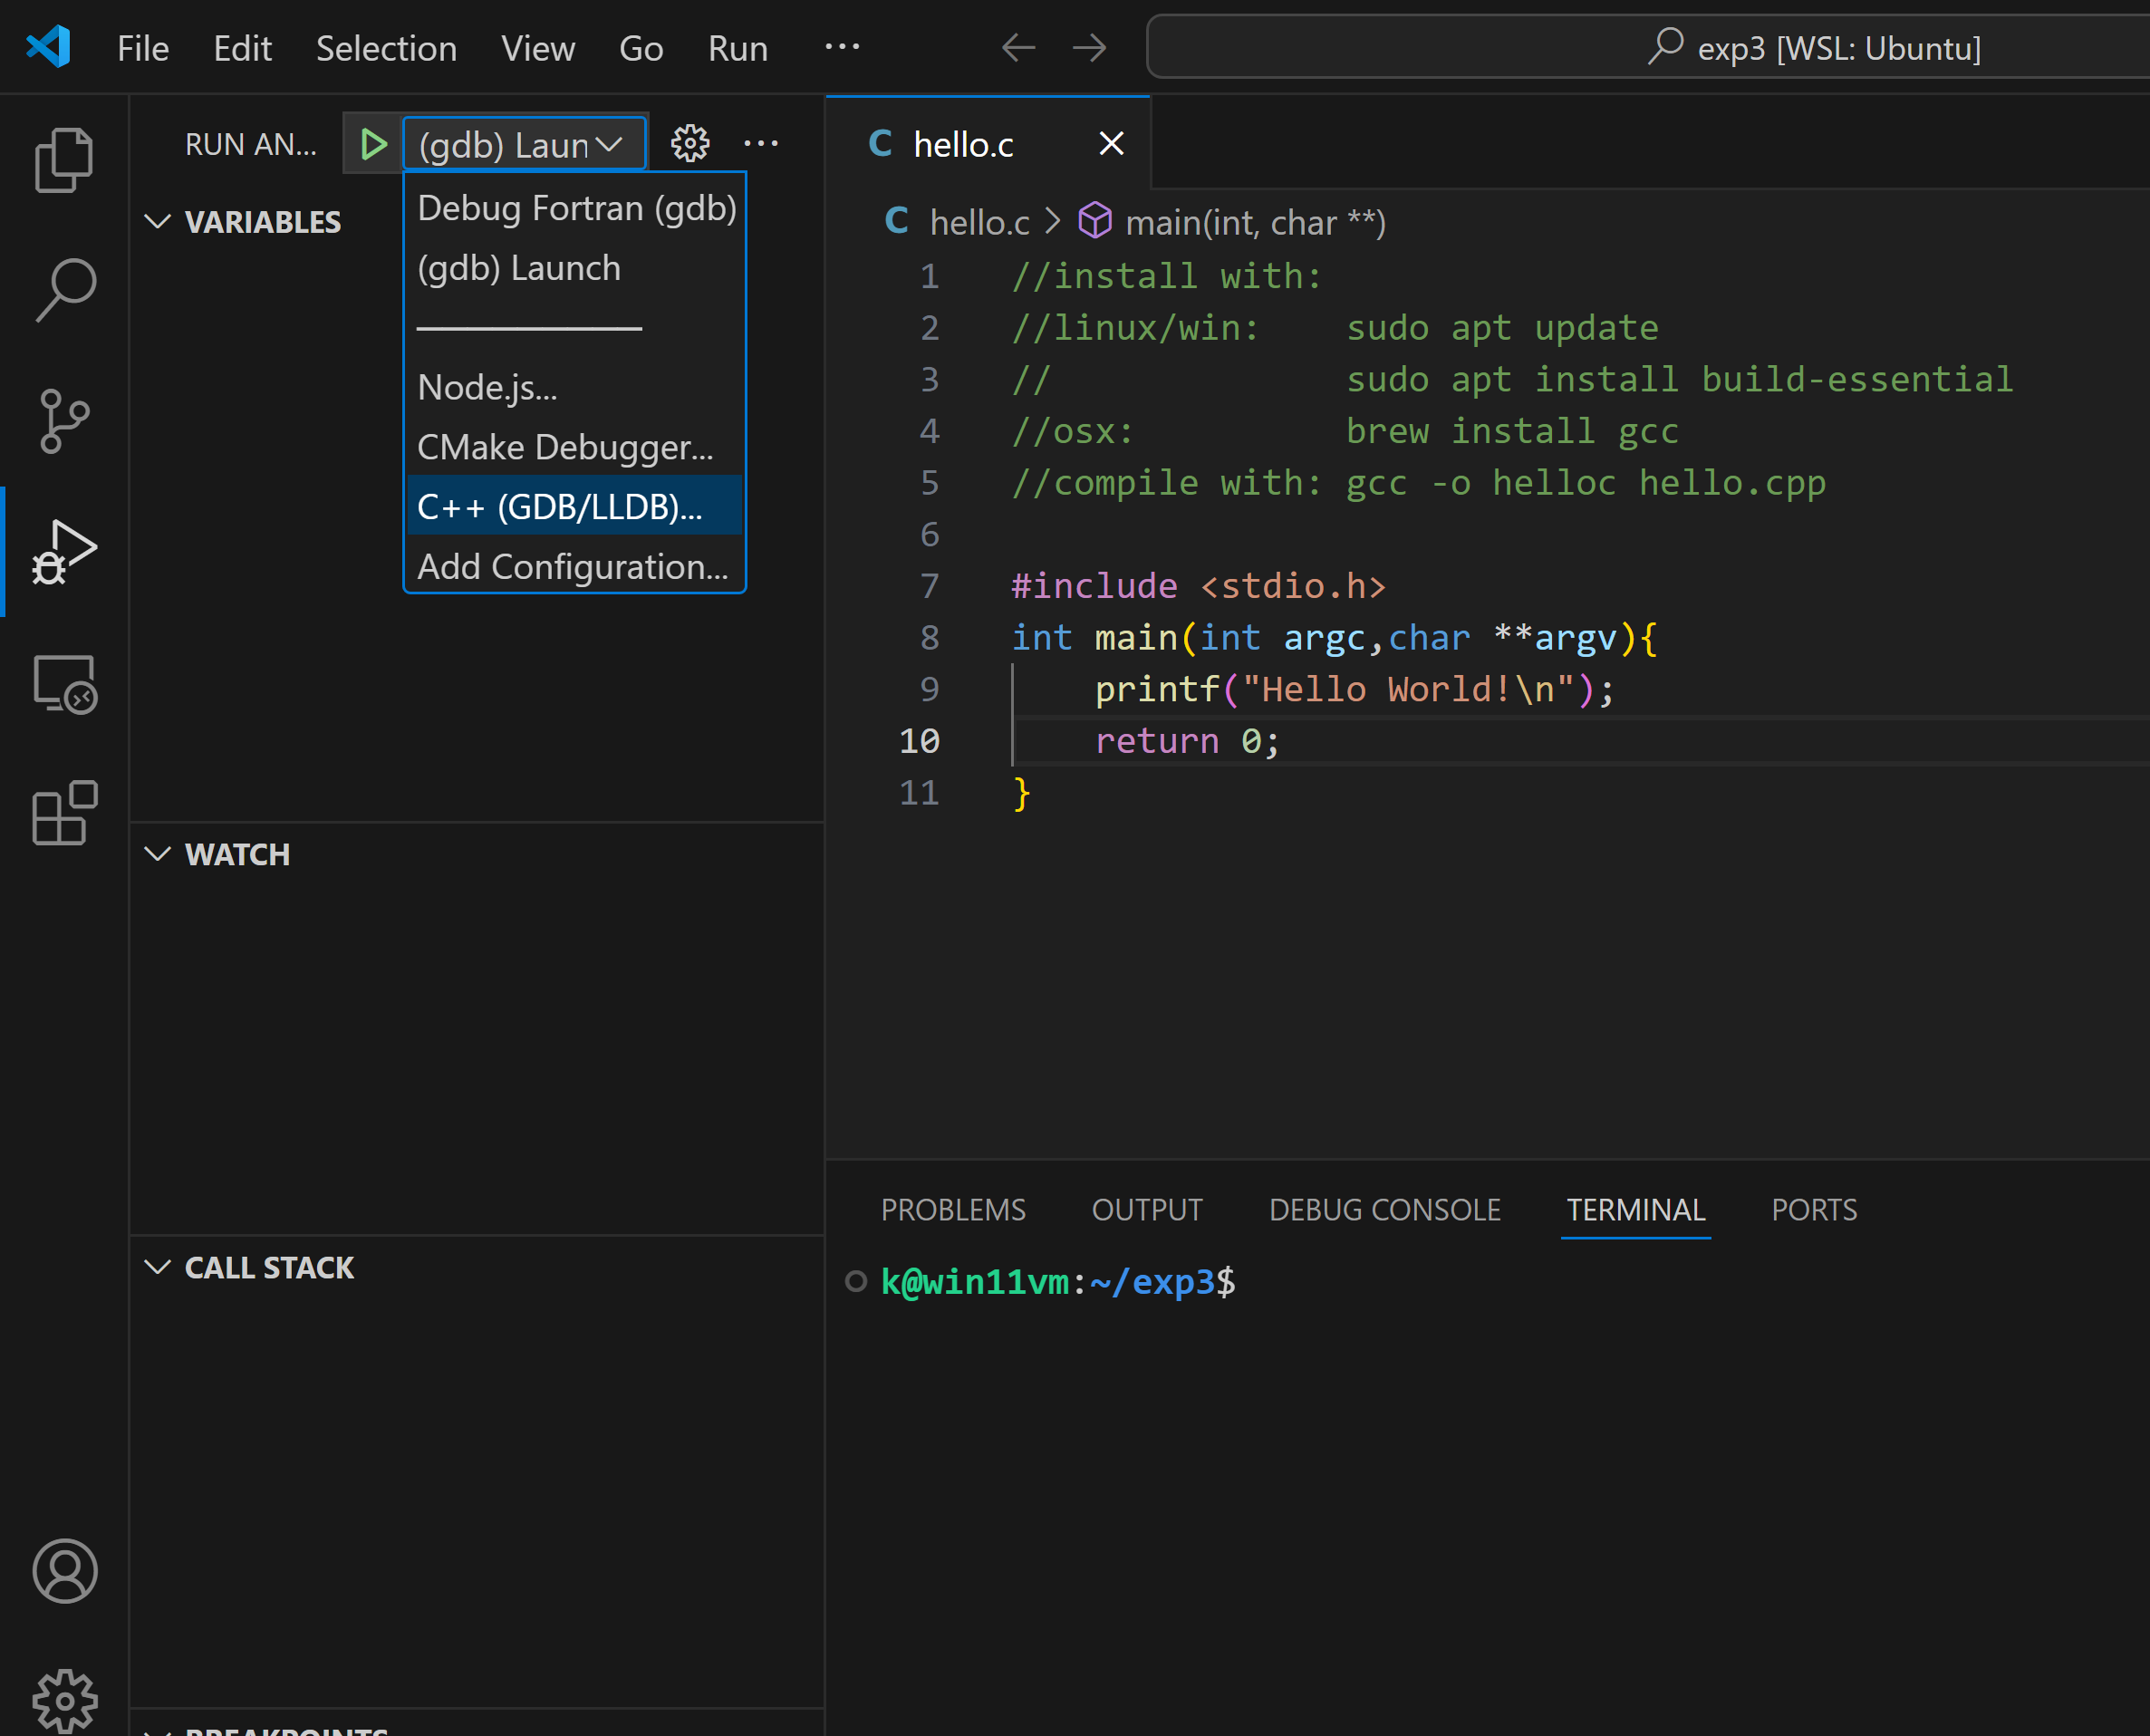Viewport: 2150px width, 1736px height.
Task: Close the hello.c editor tab
Action: (x=1111, y=144)
